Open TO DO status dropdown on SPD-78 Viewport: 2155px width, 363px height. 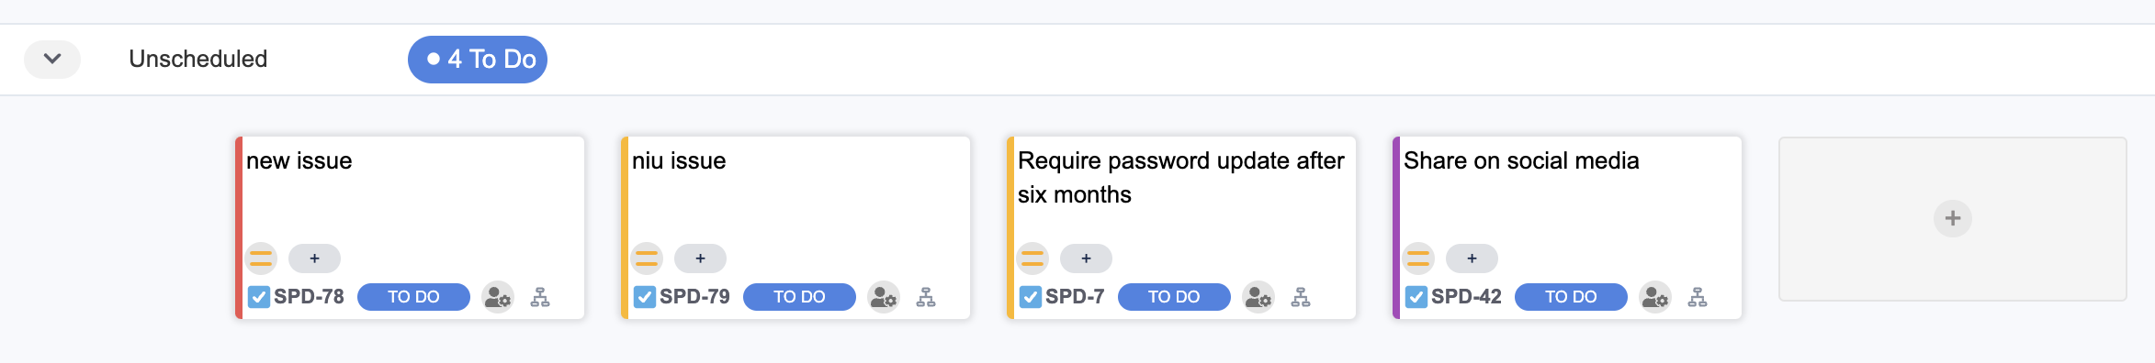[413, 297]
